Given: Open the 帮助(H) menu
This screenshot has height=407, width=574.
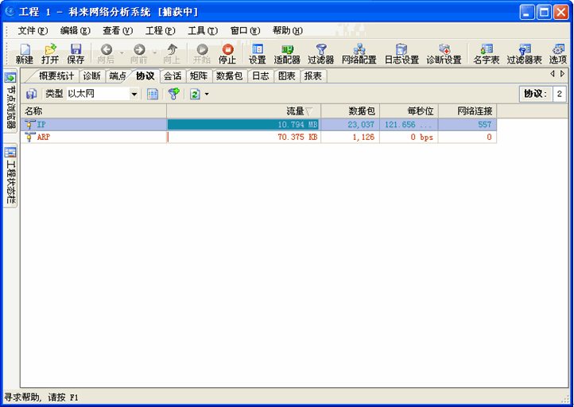Looking at the screenshot, I should tap(288, 31).
